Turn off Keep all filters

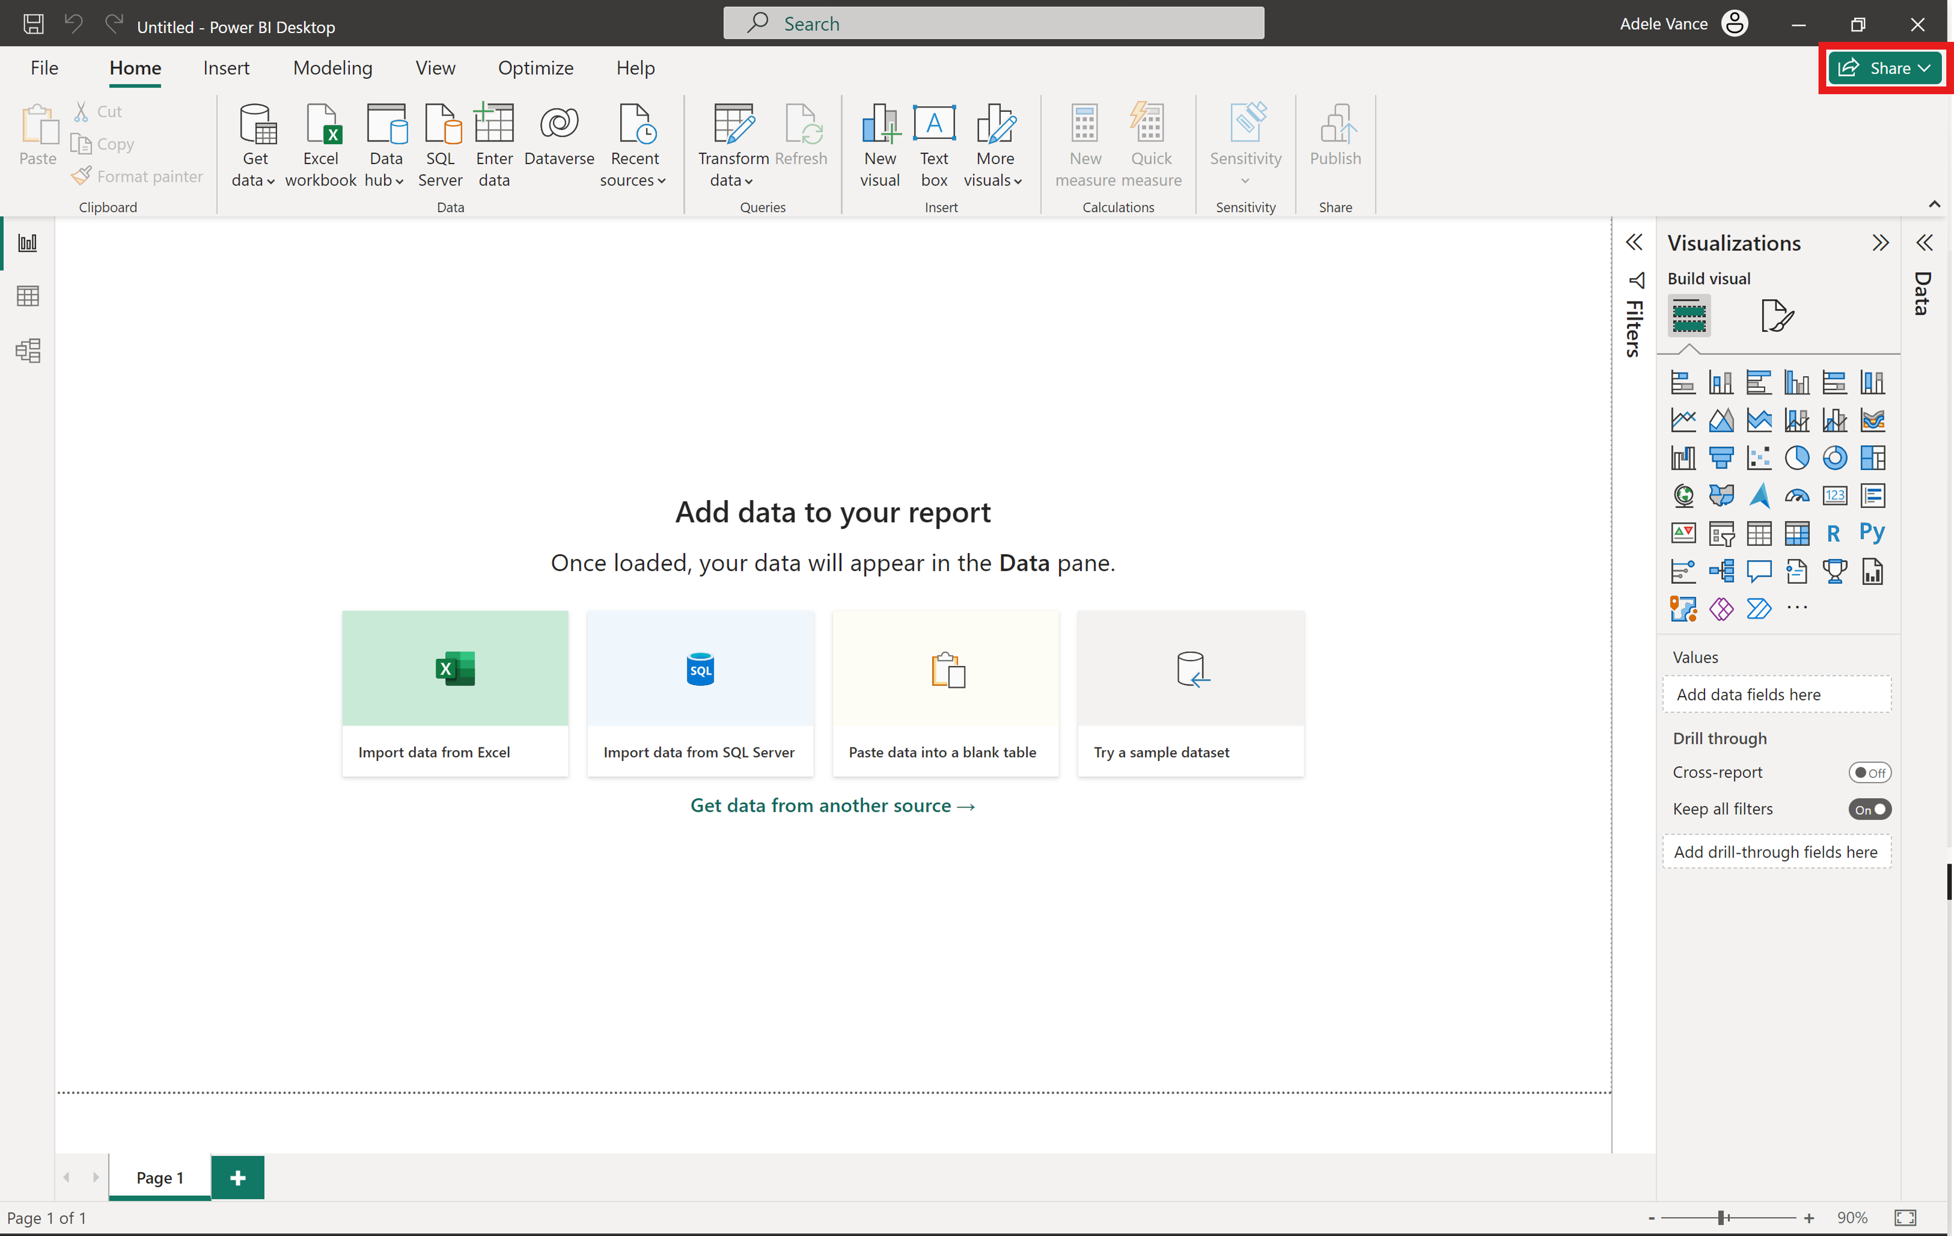pos(1870,809)
